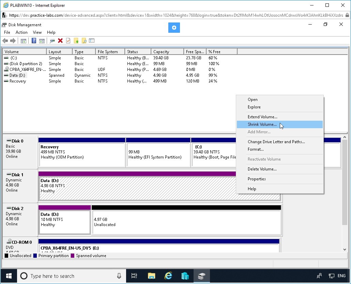Click the settings list toolbar icon
The image size is (351, 284).
[92, 41]
